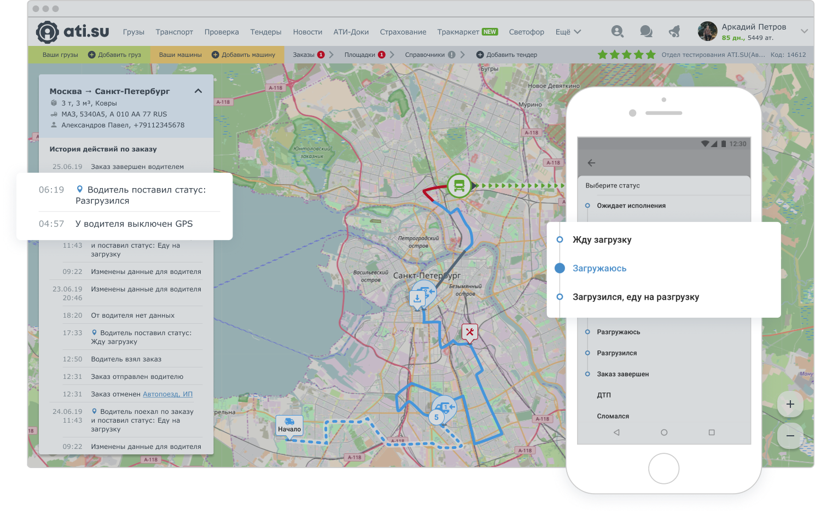Click the green truck marker on map
The width and height of the screenshot is (815, 526).
[x=459, y=186]
